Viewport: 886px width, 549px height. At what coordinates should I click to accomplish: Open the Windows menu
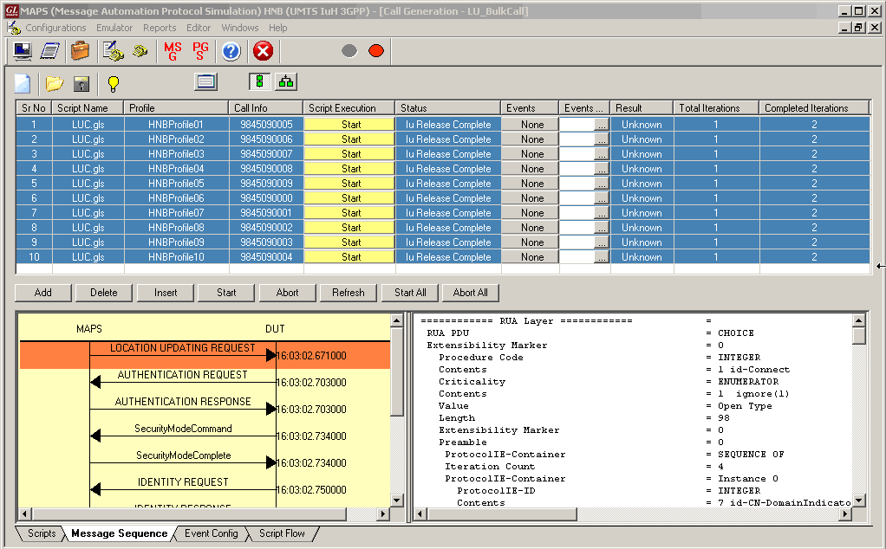click(x=239, y=28)
